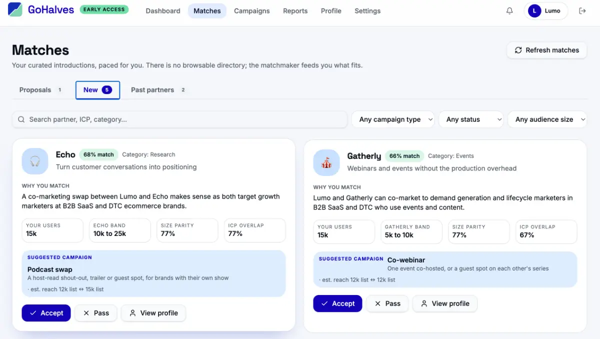Click the search magnifier icon
The image size is (600, 339).
point(21,119)
